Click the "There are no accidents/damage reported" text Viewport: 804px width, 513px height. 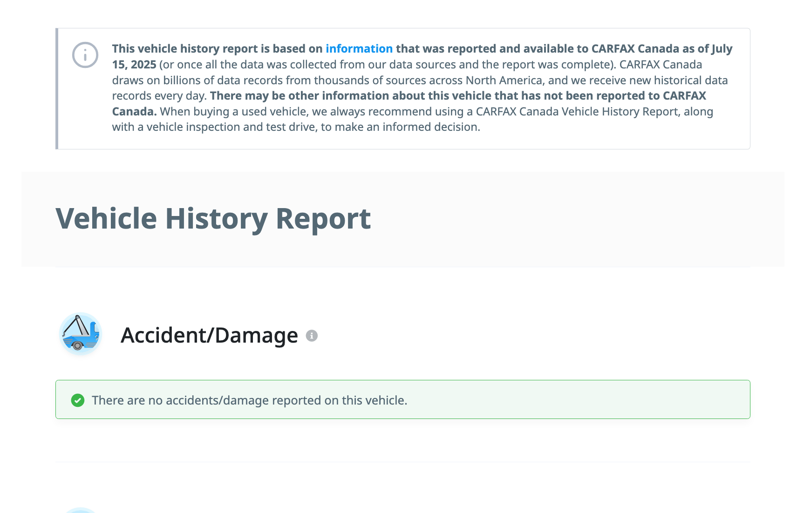click(249, 400)
